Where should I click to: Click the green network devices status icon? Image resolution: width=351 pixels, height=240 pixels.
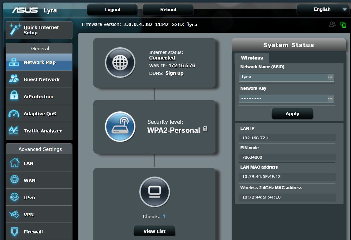pyautogui.click(x=343, y=25)
